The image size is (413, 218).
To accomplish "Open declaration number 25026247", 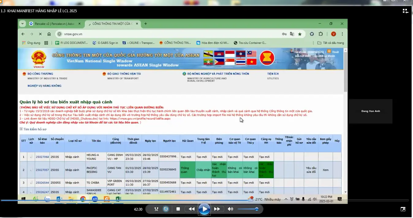I will (x=42, y=192).
